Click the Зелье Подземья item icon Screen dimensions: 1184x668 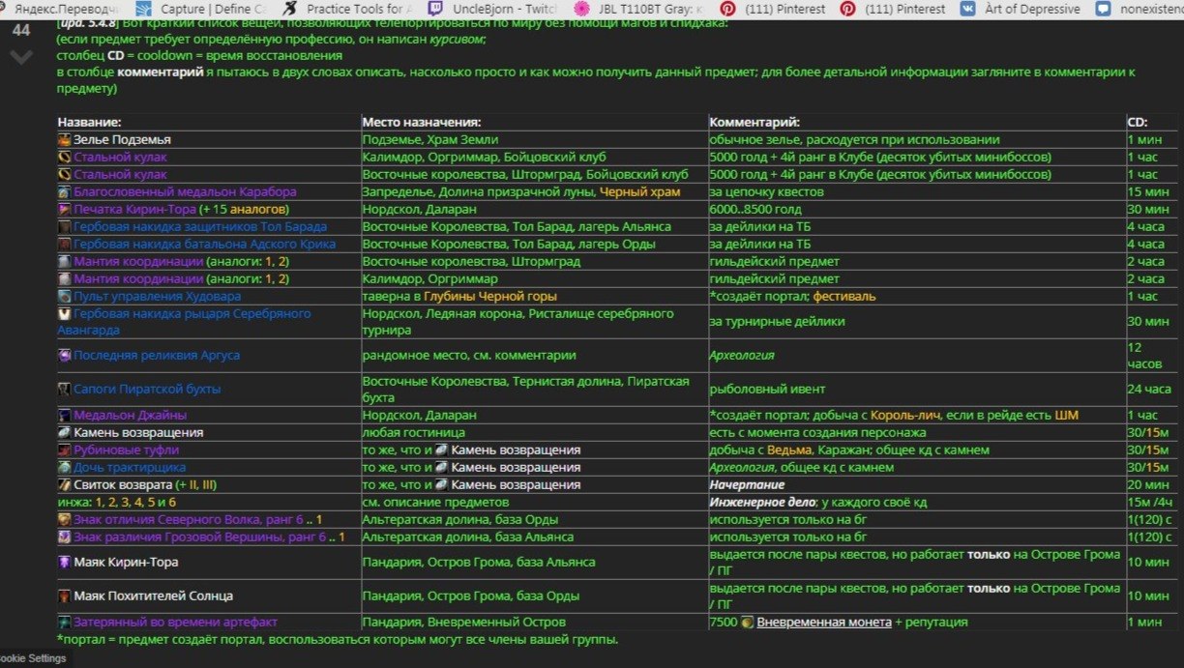[x=64, y=140]
